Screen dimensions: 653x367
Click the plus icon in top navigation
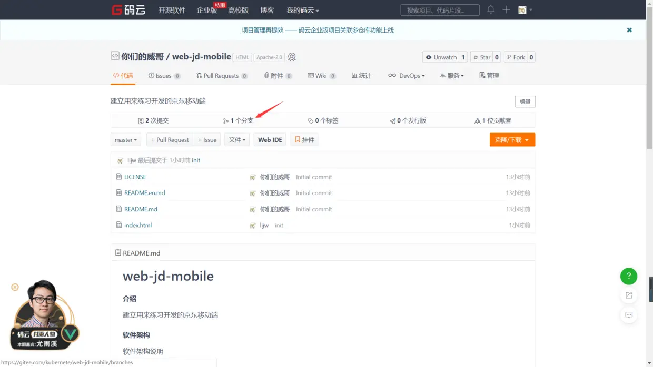pyautogui.click(x=506, y=9)
